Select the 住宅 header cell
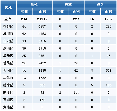Viewport: 117px width, 111px height. tap(34, 4)
